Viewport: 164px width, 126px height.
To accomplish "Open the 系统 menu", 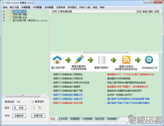I will click(x=5, y=7).
